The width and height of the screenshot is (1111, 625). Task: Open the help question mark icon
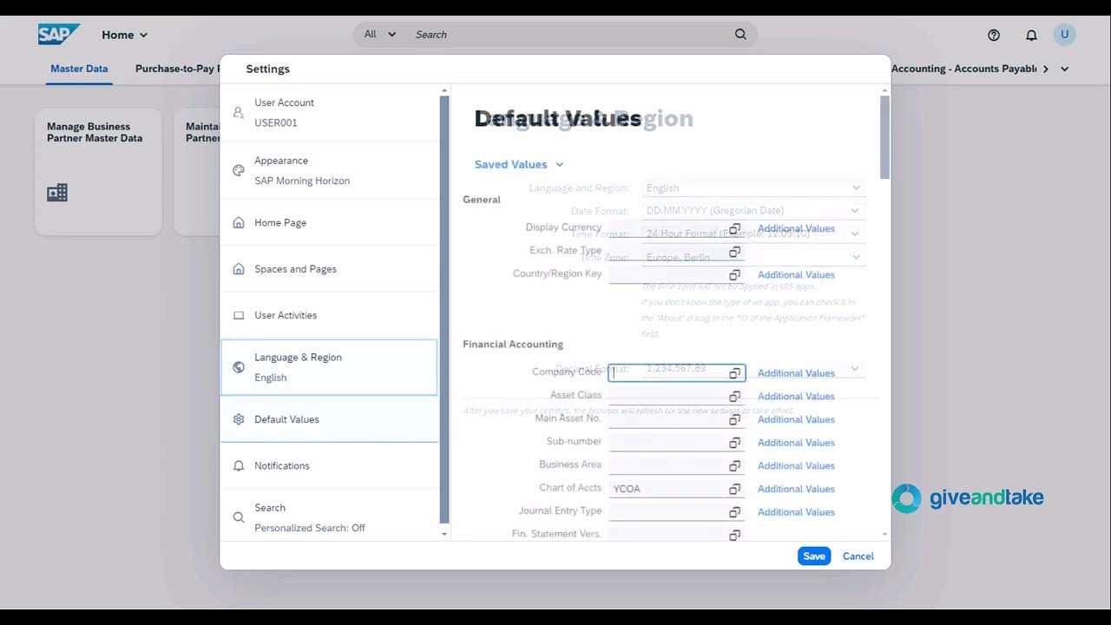[994, 36]
